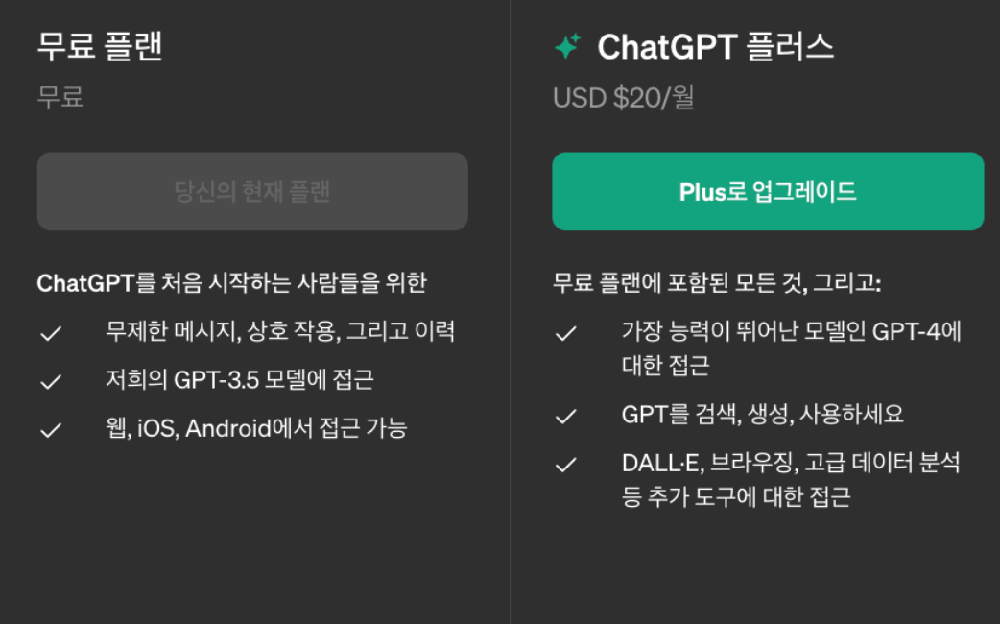The image size is (1000, 624).
Task: Click the free plan description text
Action: [232, 280]
